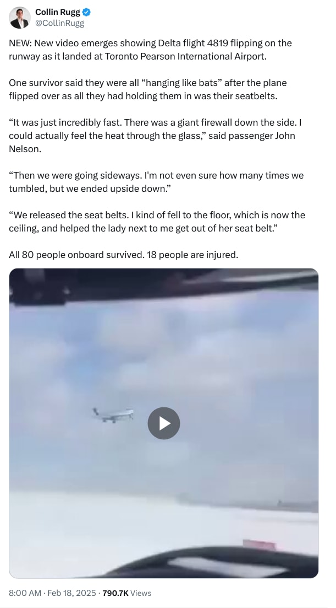Viewport: 336px width, 608px height.
Task: Open Collin Rugg's profile avatar
Action: coord(20,18)
